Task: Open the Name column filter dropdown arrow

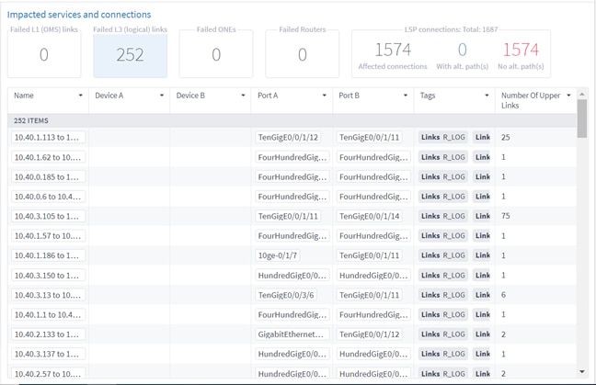Action: tap(80, 96)
